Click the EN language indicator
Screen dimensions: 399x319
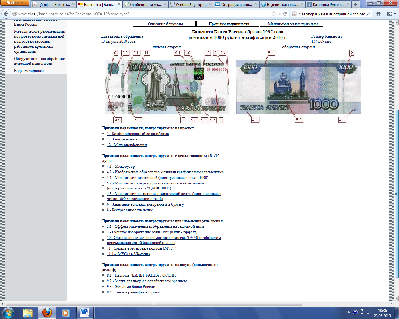[x=348, y=312]
